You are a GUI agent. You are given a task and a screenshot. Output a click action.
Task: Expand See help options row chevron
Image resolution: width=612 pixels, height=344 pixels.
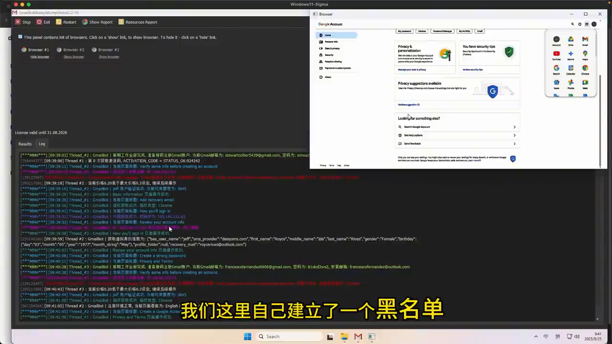click(x=514, y=135)
